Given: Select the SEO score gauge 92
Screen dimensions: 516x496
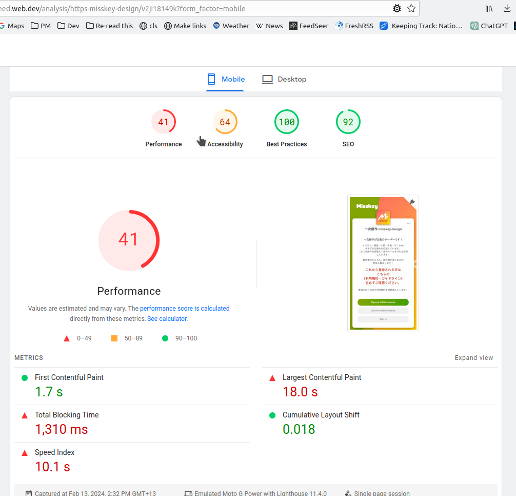Looking at the screenshot, I should (x=348, y=122).
